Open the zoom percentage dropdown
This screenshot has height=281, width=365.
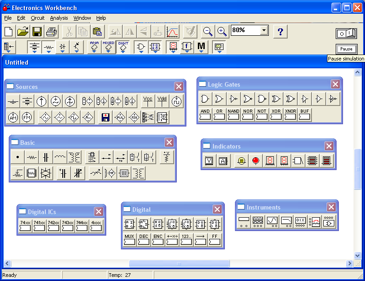click(264, 30)
